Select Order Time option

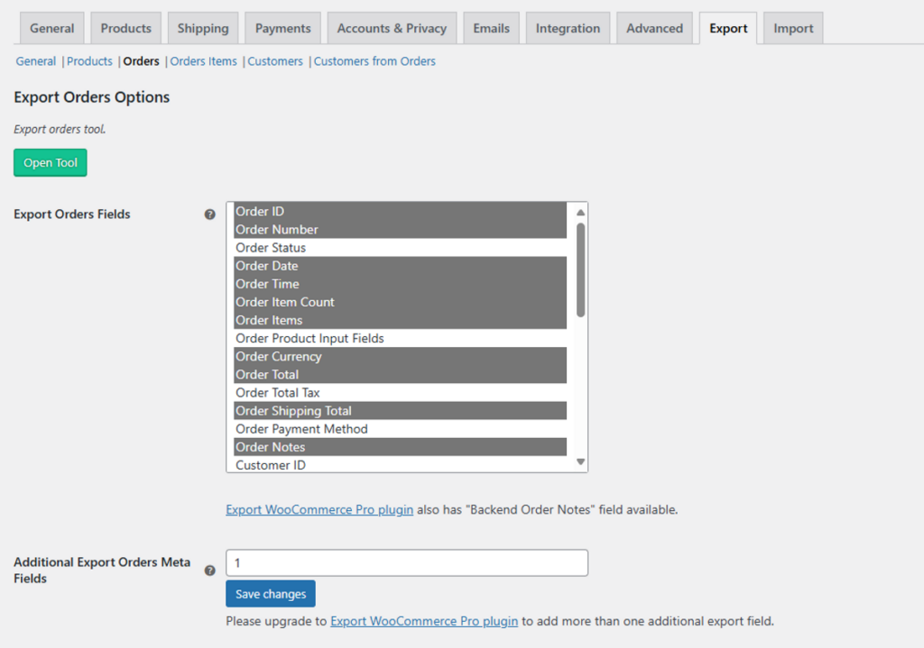(400, 284)
